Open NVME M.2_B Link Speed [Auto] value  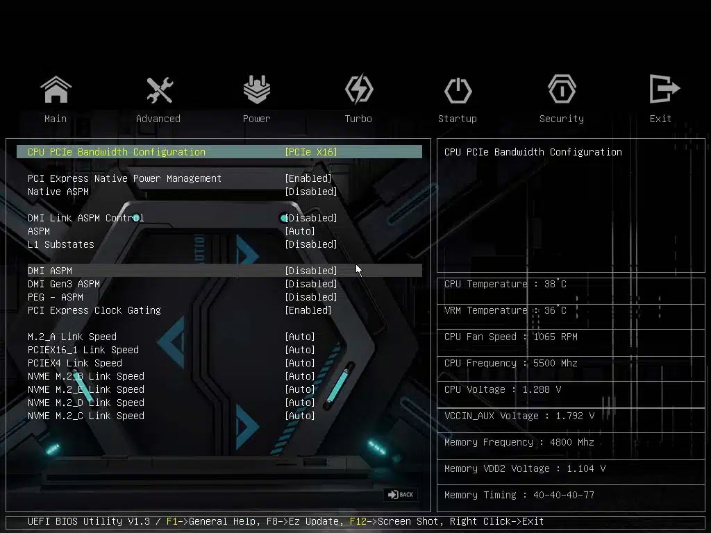pyautogui.click(x=300, y=376)
